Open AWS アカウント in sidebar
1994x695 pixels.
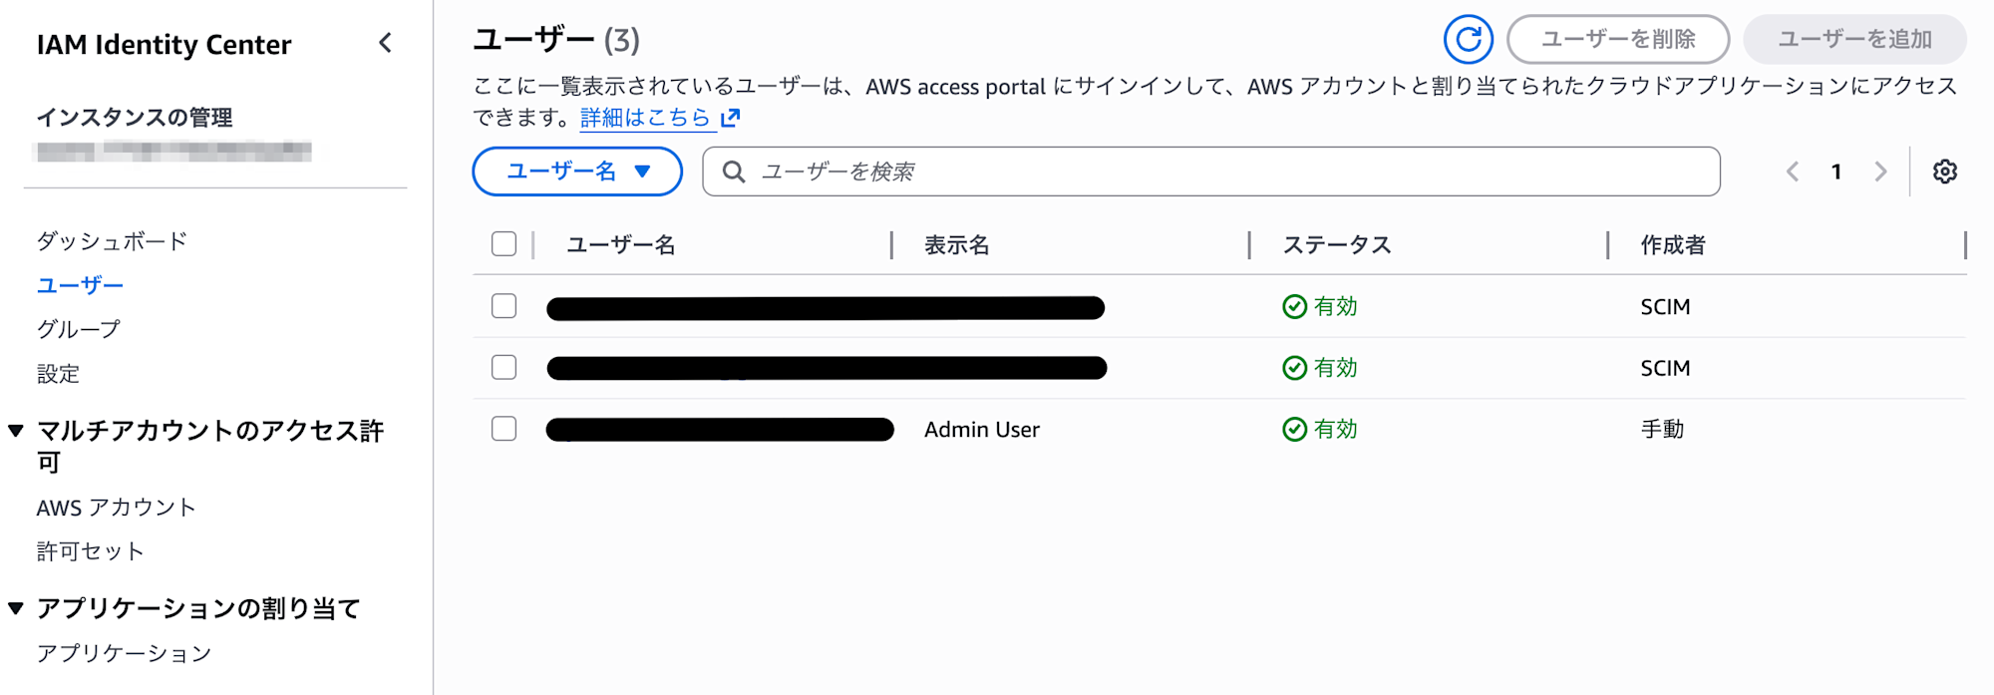click(x=116, y=508)
